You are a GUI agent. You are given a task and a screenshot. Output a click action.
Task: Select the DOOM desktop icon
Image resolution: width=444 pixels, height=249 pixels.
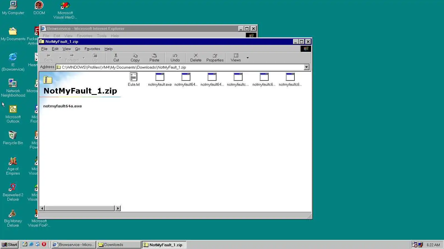coord(39,8)
